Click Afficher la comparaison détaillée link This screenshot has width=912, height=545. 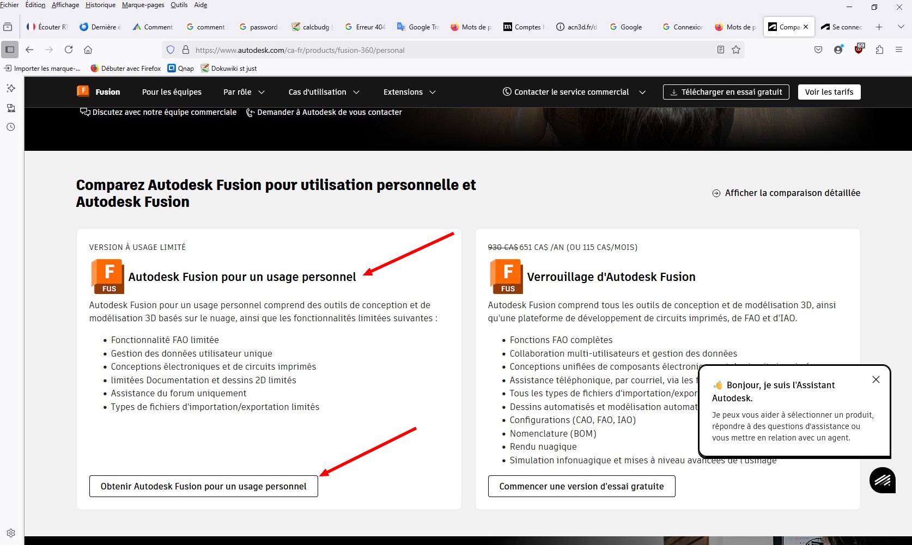pos(786,193)
